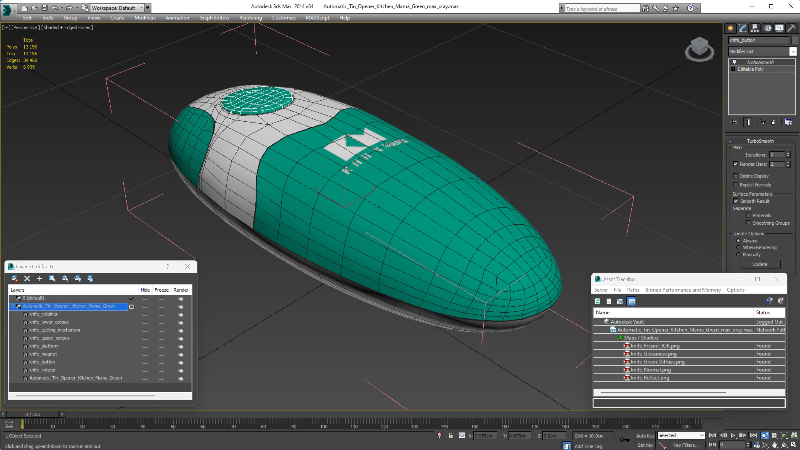Toggle the Render Iters checkbox
This screenshot has height=450, width=800.
point(736,164)
